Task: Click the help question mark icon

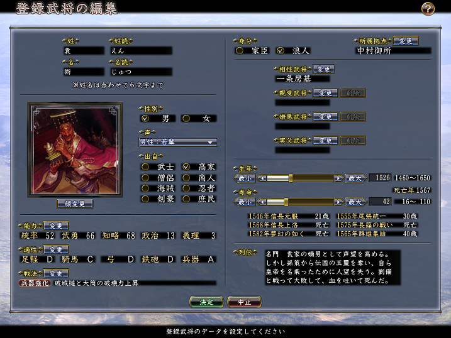Action: coord(428,9)
